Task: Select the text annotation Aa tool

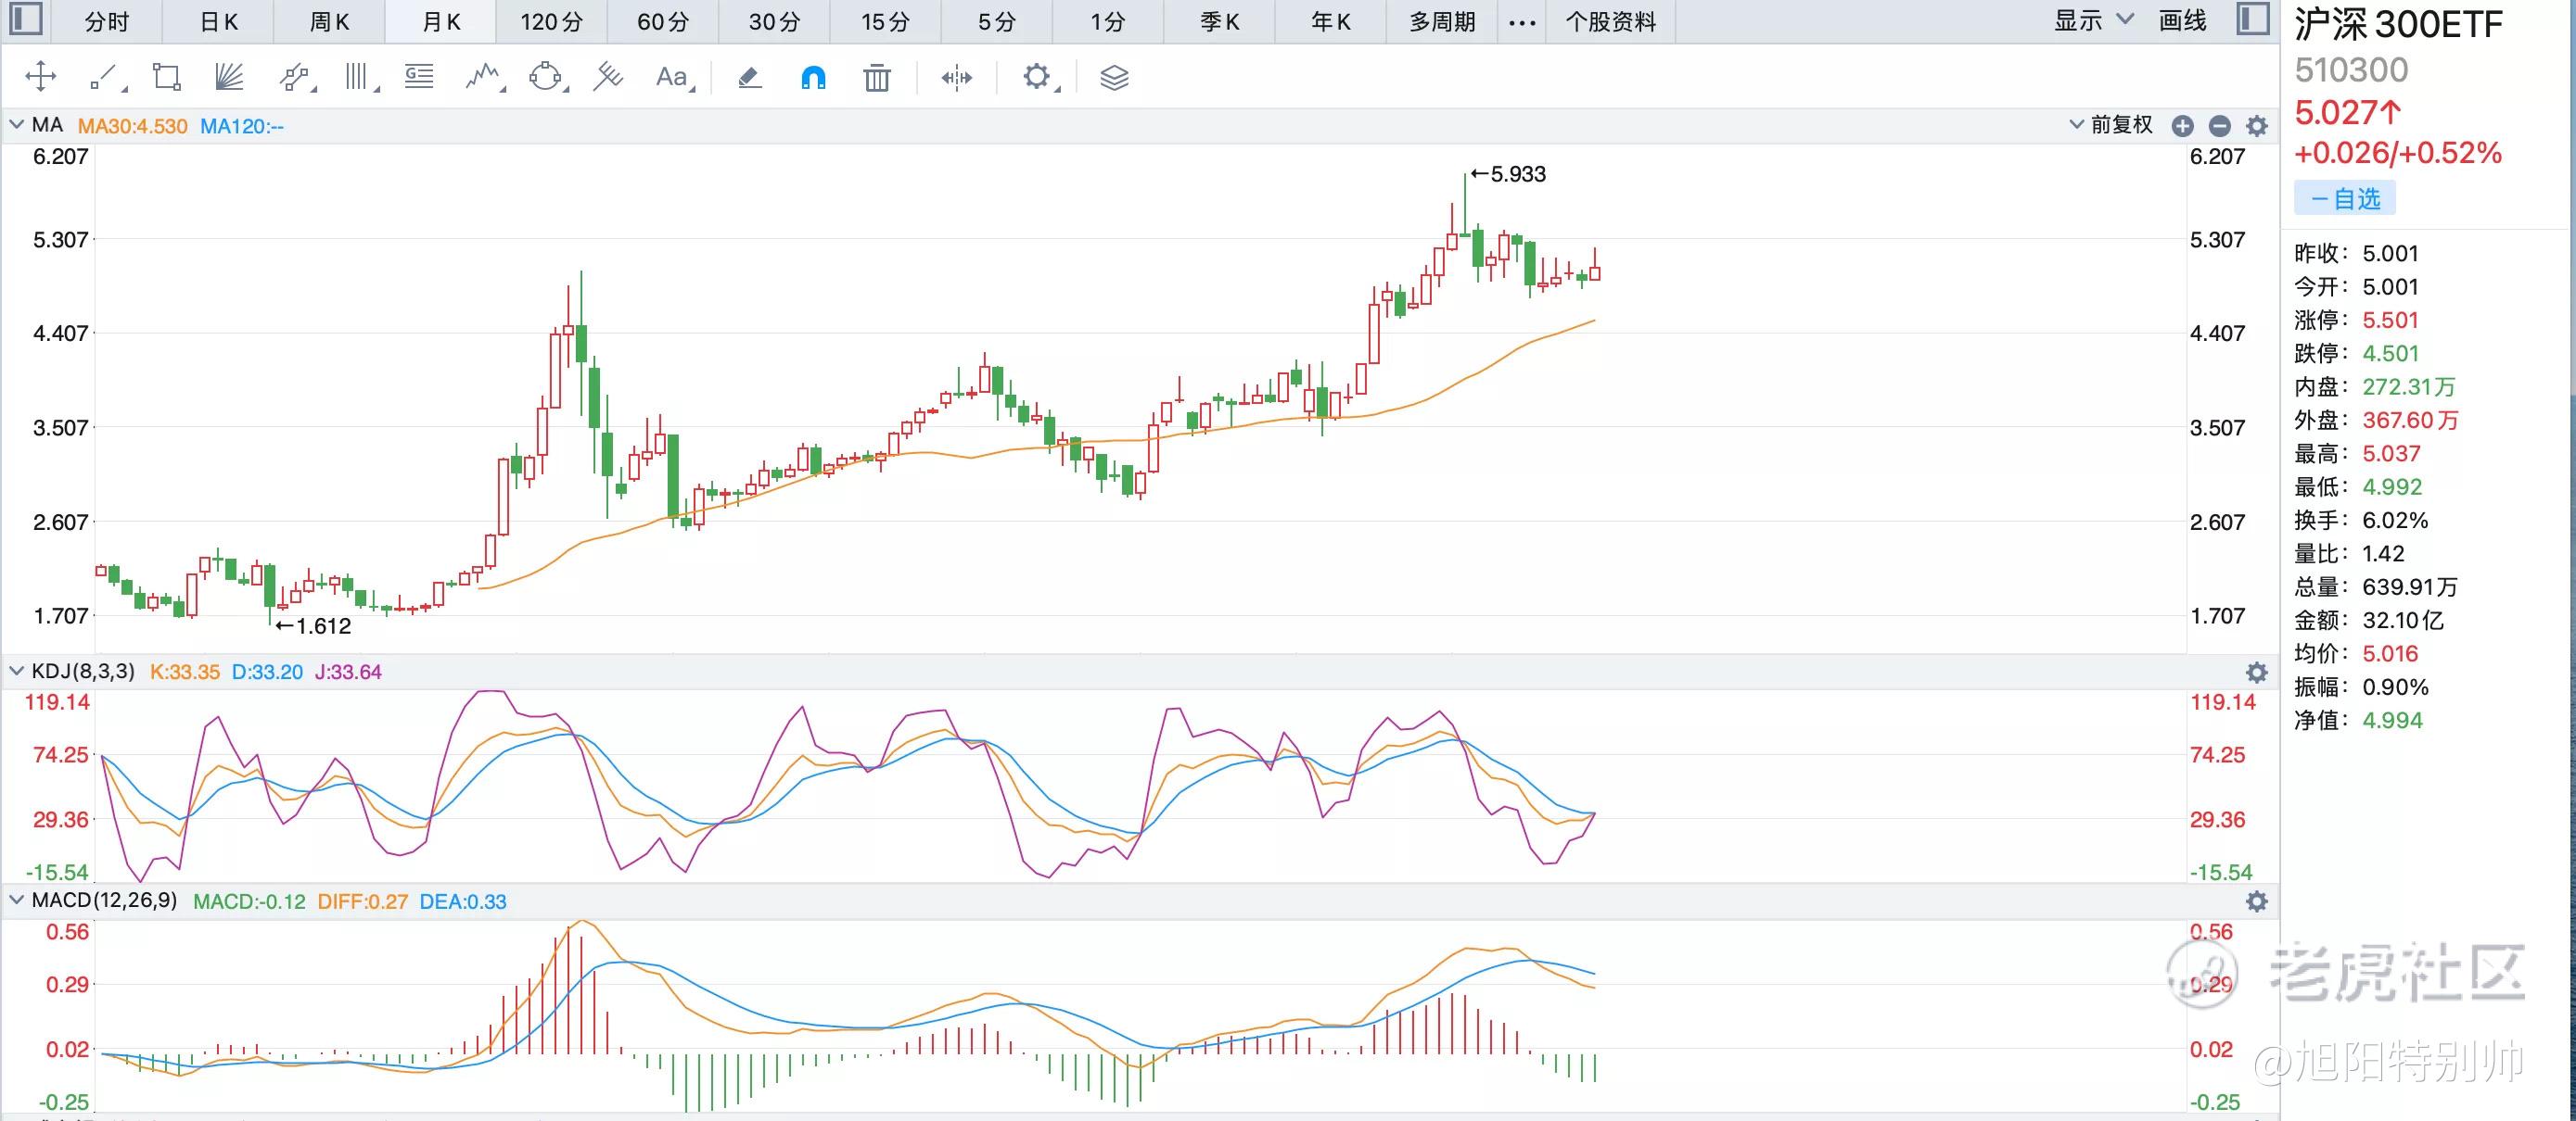Action: click(x=672, y=77)
